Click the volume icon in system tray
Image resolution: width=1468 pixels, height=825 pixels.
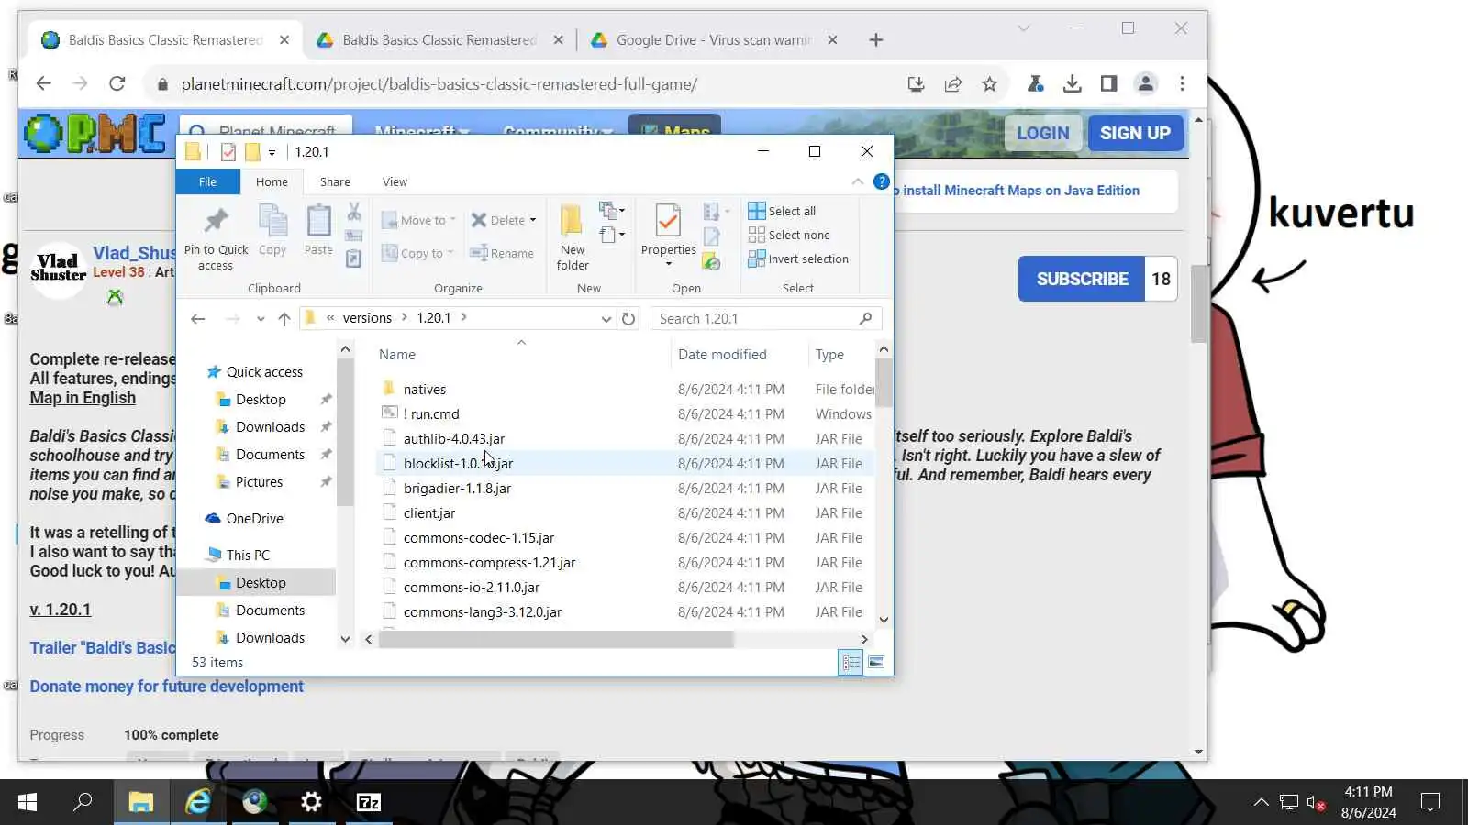[1315, 803]
